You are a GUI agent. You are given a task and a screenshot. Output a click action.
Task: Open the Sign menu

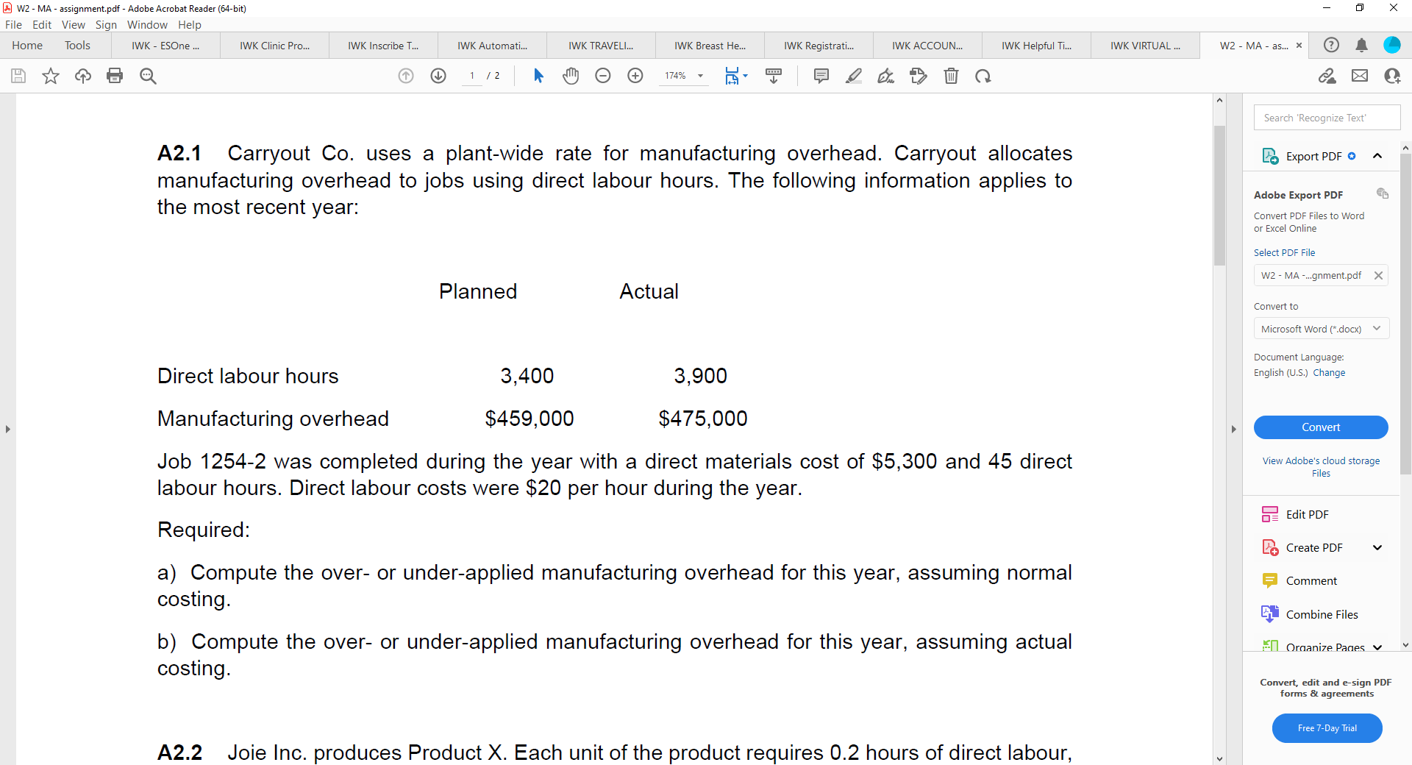click(106, 24)
